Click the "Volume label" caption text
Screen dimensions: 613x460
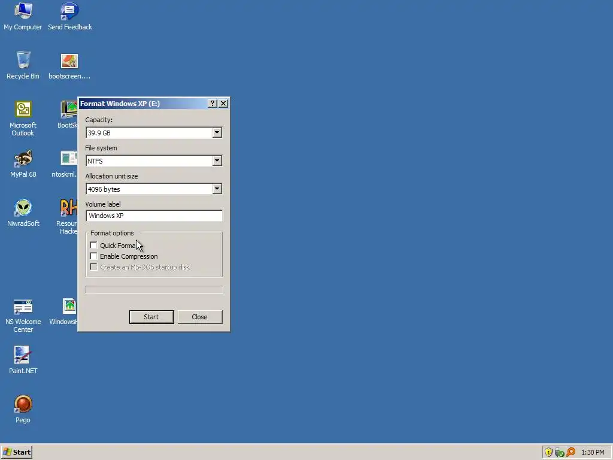pos(103,204)
